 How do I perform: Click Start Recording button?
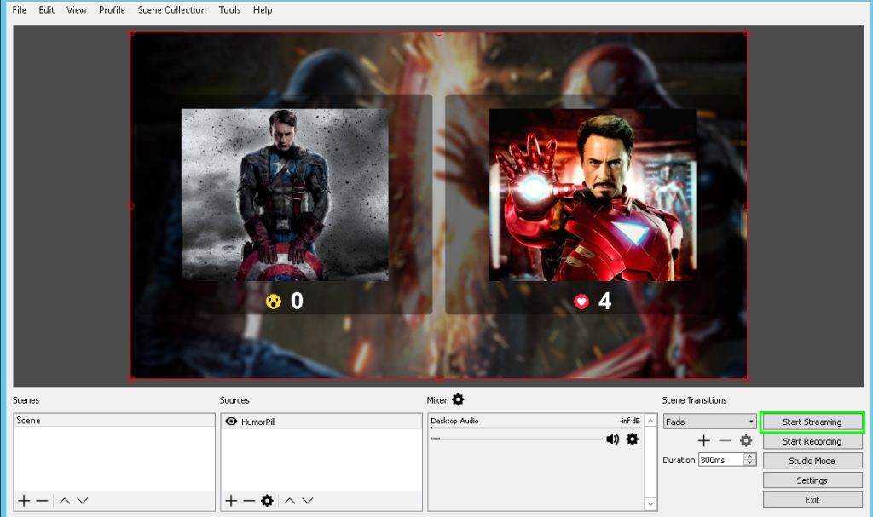click(812, 441)
